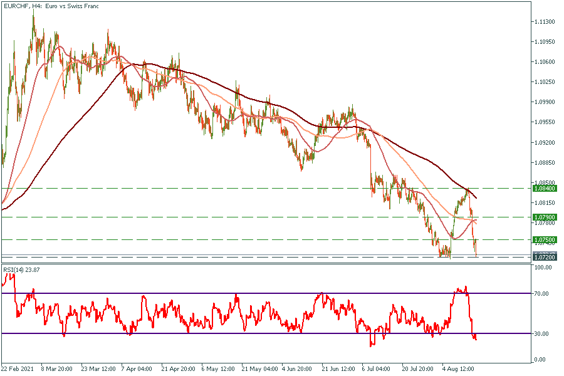Select the 1.10600 price axis value
Viewport: 564px width, 376px height.
click(x=544, y=62)
